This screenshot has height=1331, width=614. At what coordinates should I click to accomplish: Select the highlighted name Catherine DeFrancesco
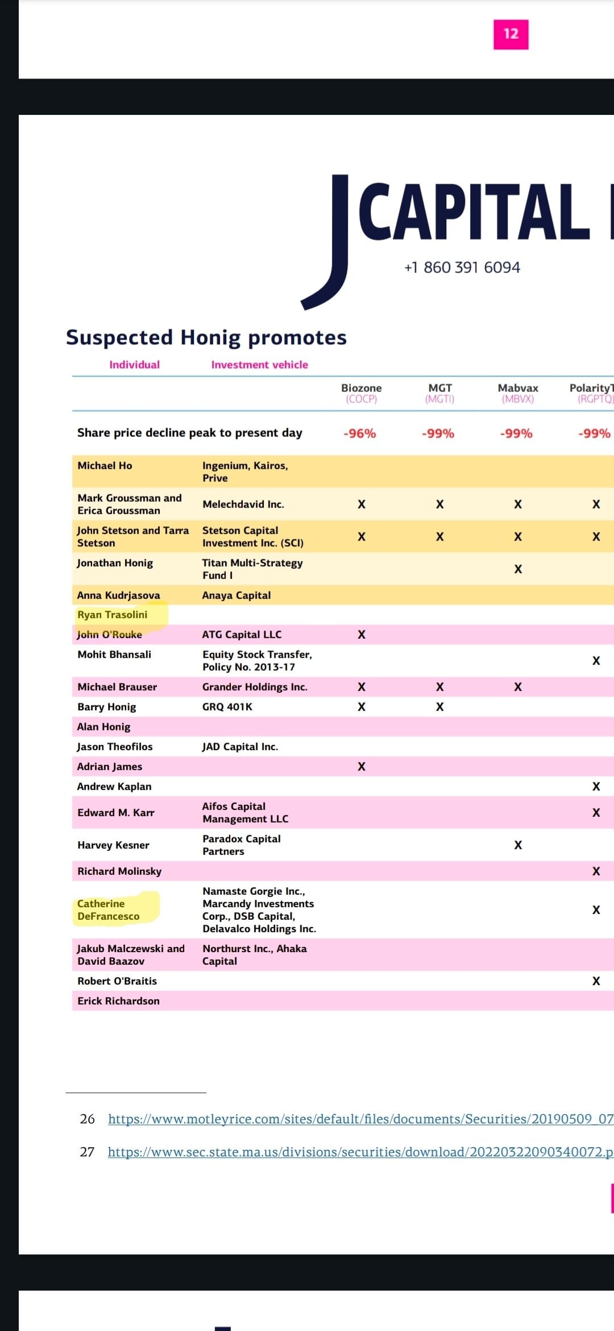pyautogui.click(x=109, y=910)
